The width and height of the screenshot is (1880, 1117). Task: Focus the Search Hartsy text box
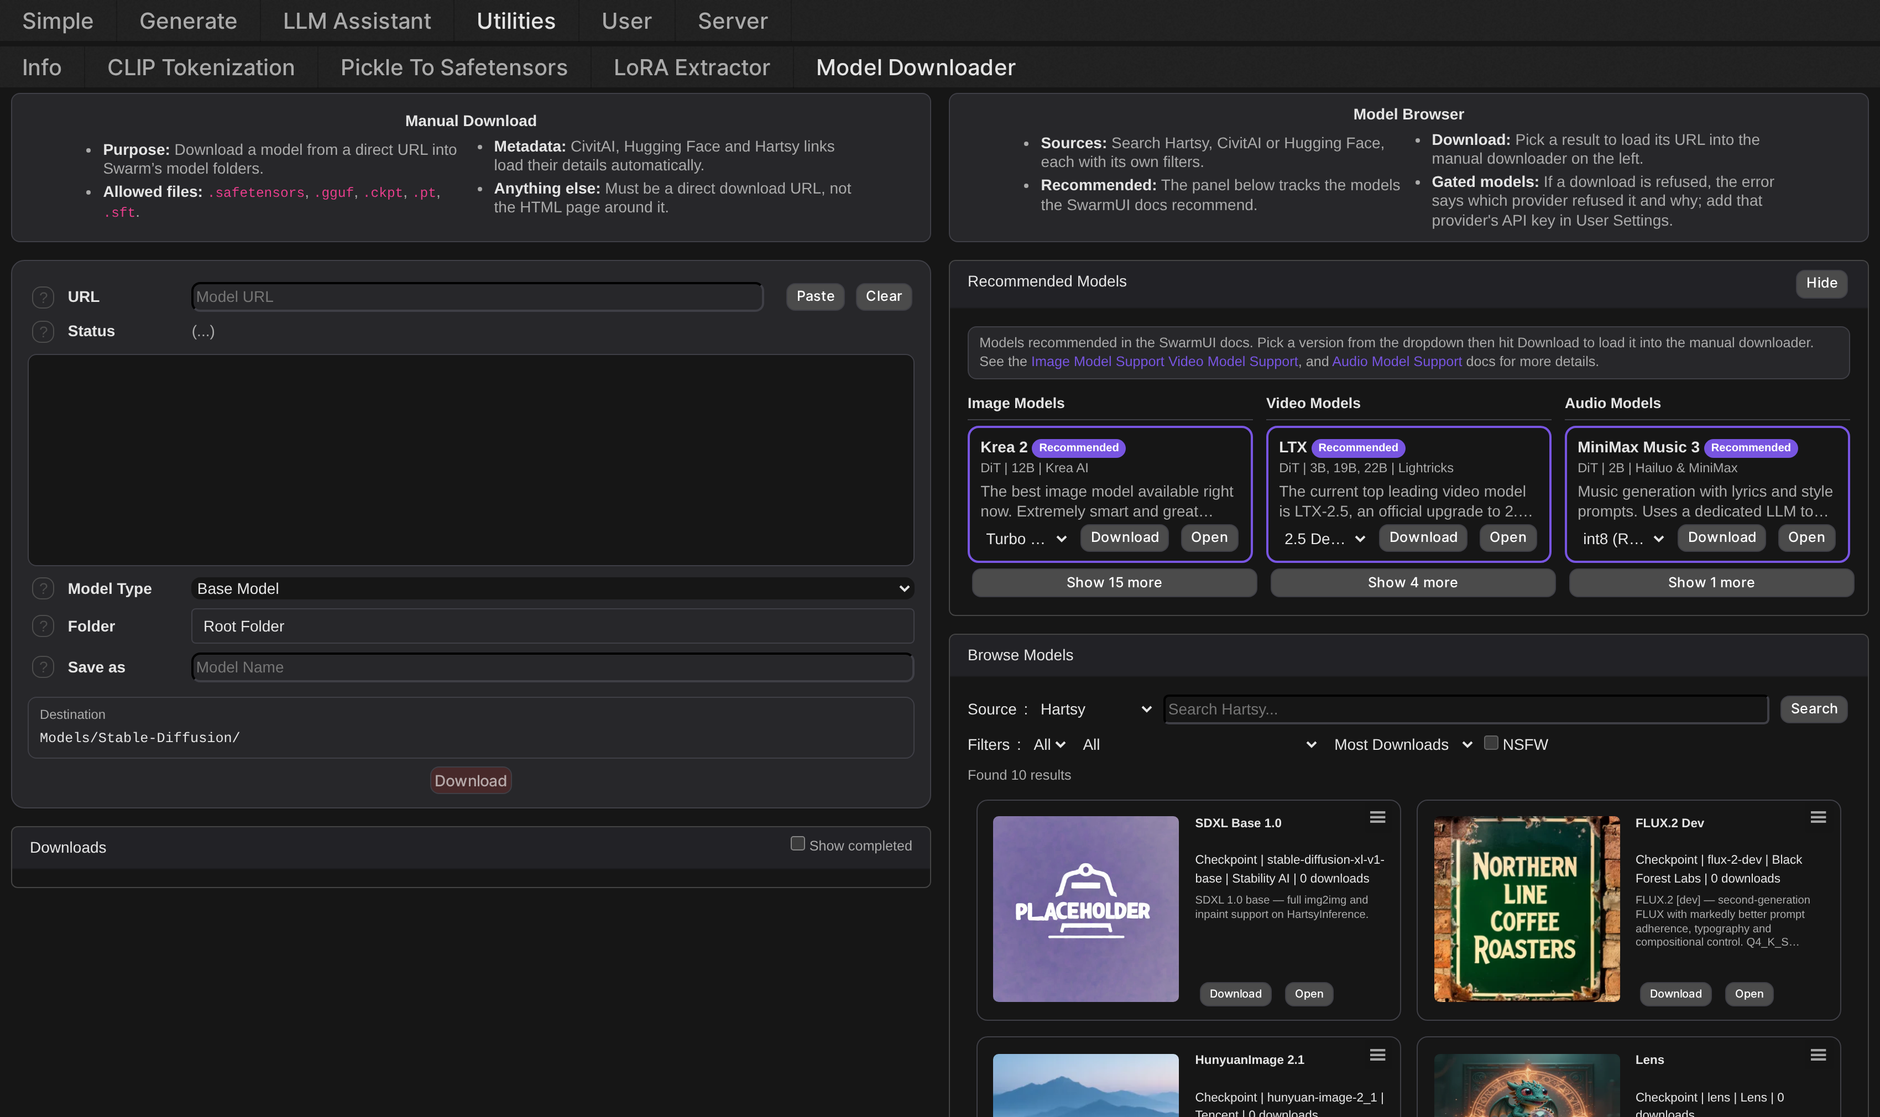[x=1465, y=709]
